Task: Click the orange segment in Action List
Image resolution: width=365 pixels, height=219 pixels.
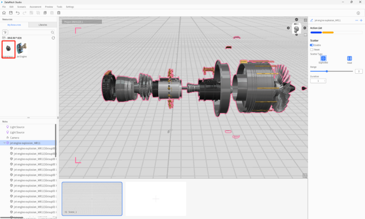Action: coord(328,32)
